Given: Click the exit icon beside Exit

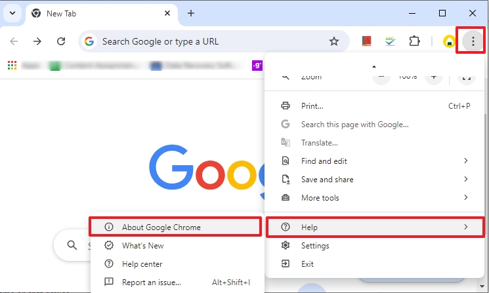Looking at the screenshot, I should [286, 264].
